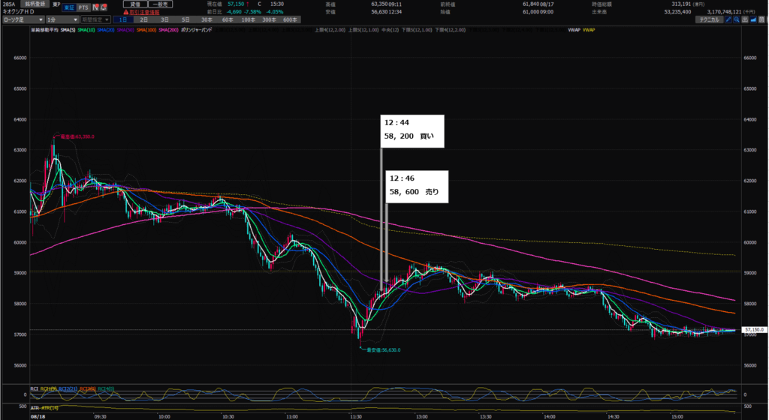
Task: Click the 最安値:56,630.0 chart marker
Action: point(384,350)
